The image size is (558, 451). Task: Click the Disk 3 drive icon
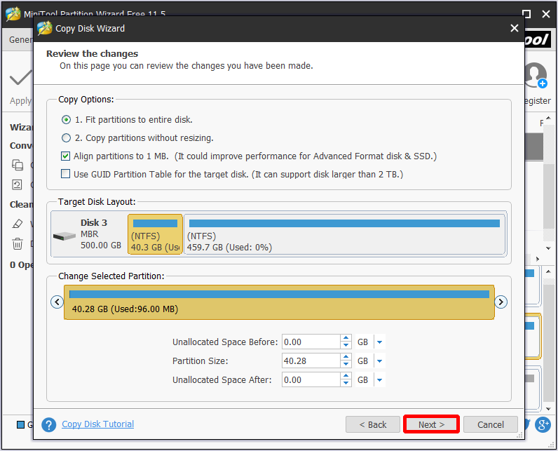[64, 236]
